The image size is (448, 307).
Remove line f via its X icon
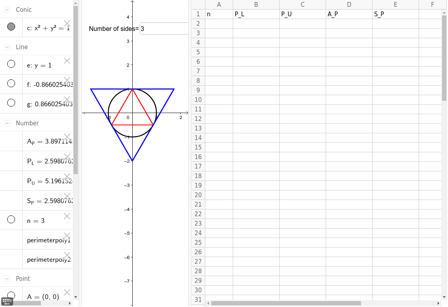coord(67,80)
